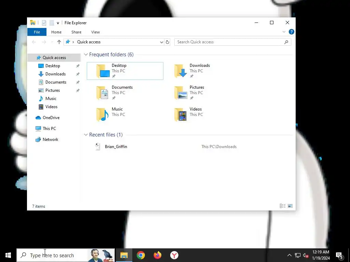
Task: Switch to the Share ribbon tab
Action: pos(76,32)
